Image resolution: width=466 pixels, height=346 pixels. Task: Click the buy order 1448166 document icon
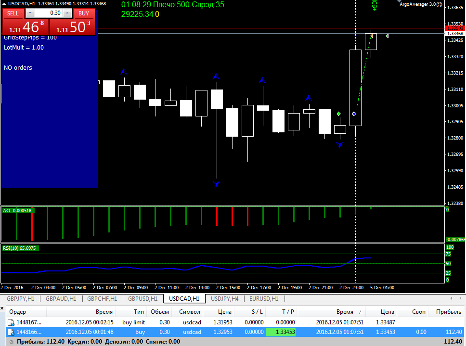11,332
